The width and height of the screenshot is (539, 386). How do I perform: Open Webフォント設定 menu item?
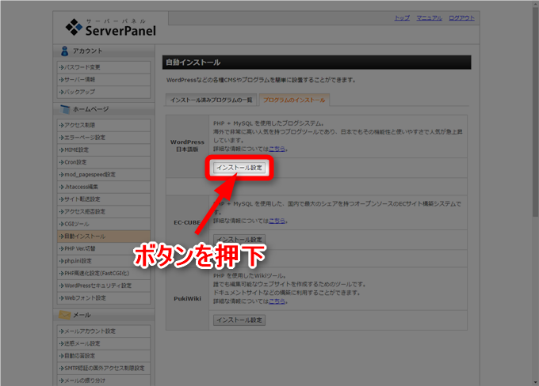(104, 298)
